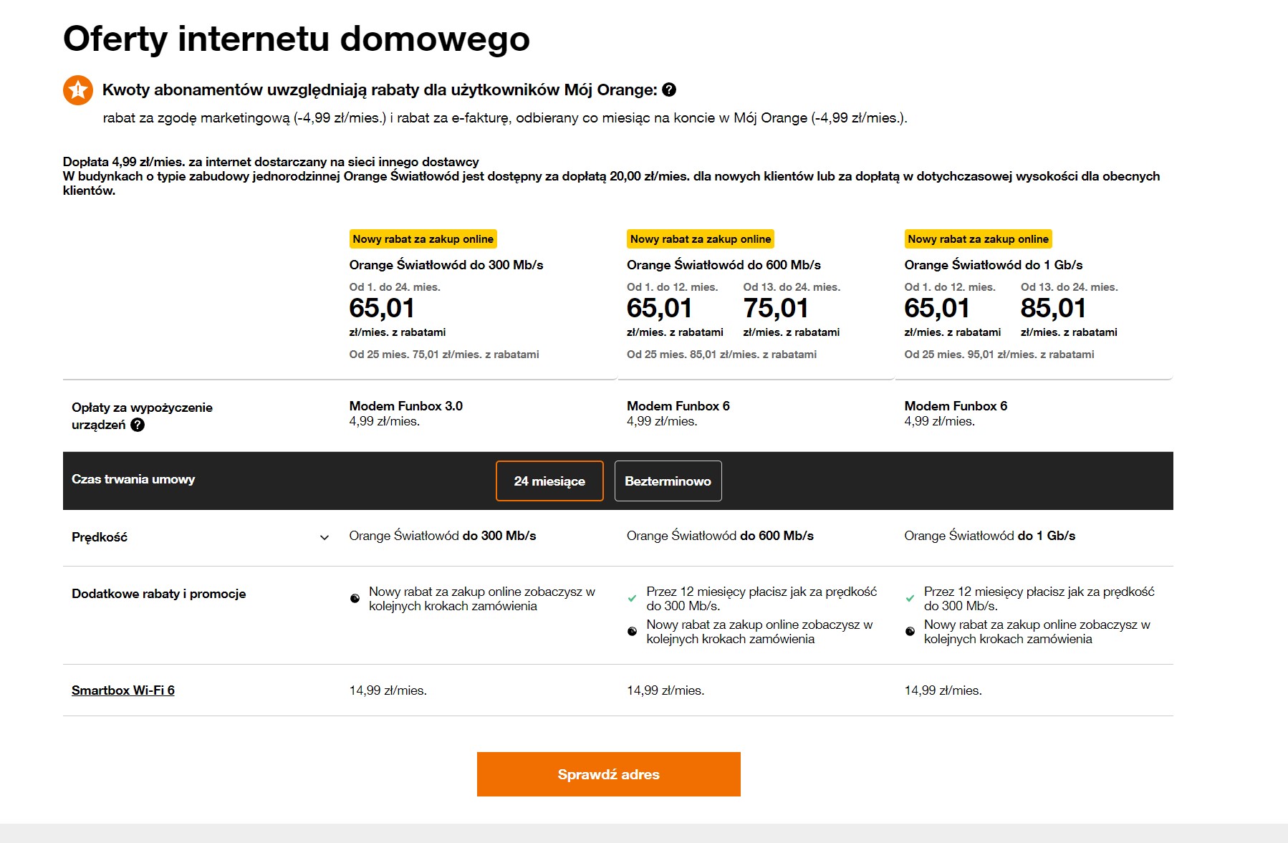Image resolution: width=1288 pixels, height=843 pixels.
Task: Click the yellow online discount badge for 600 Mb/s
Action: pyautogui.click(x=701, y=239)
